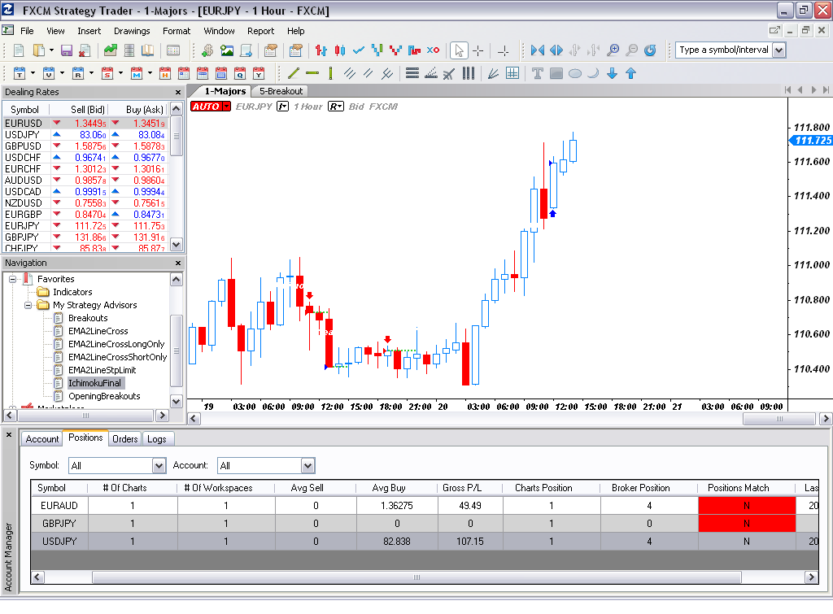Screen dimensions: 833x614
Task: Select the blue down arrow drawing tool
Action: (x=612, y=73)
